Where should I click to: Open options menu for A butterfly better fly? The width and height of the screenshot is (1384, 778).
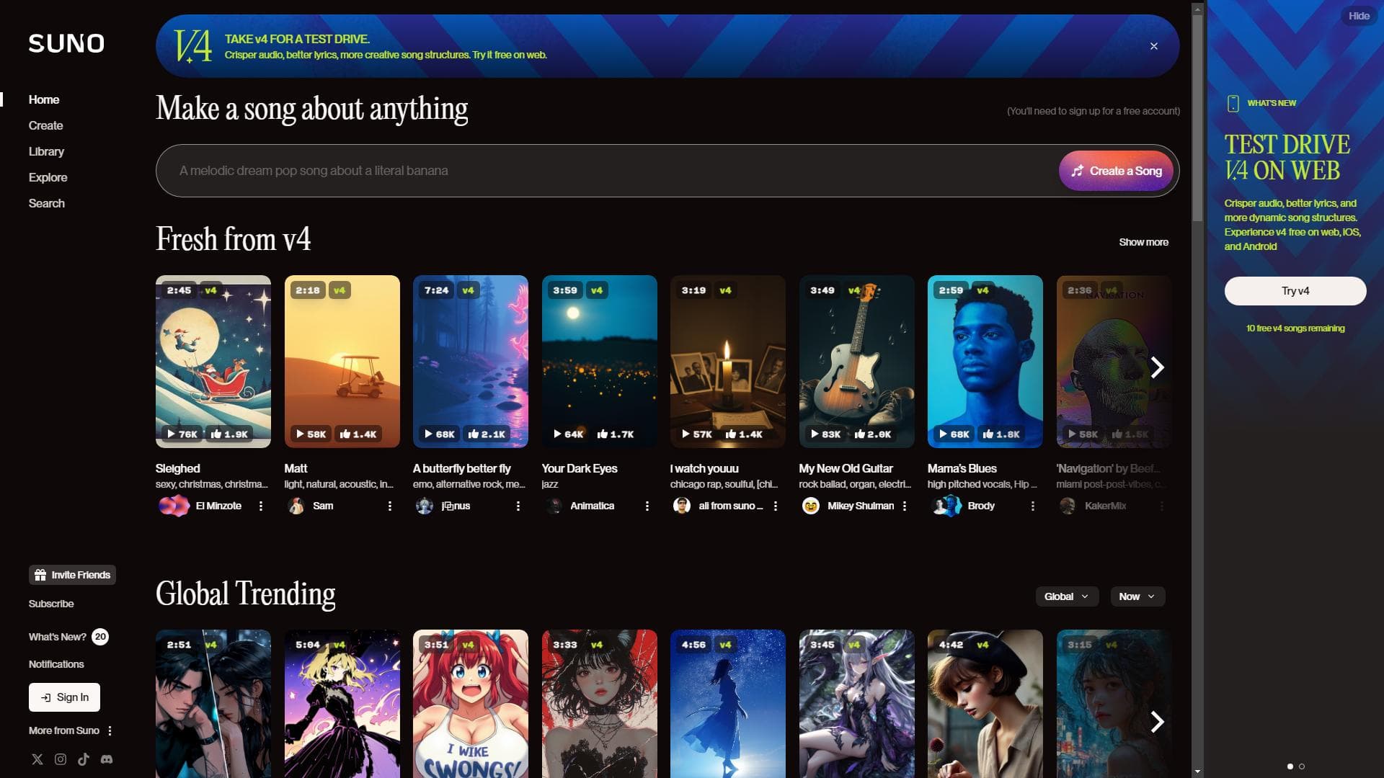click(518, 506)
